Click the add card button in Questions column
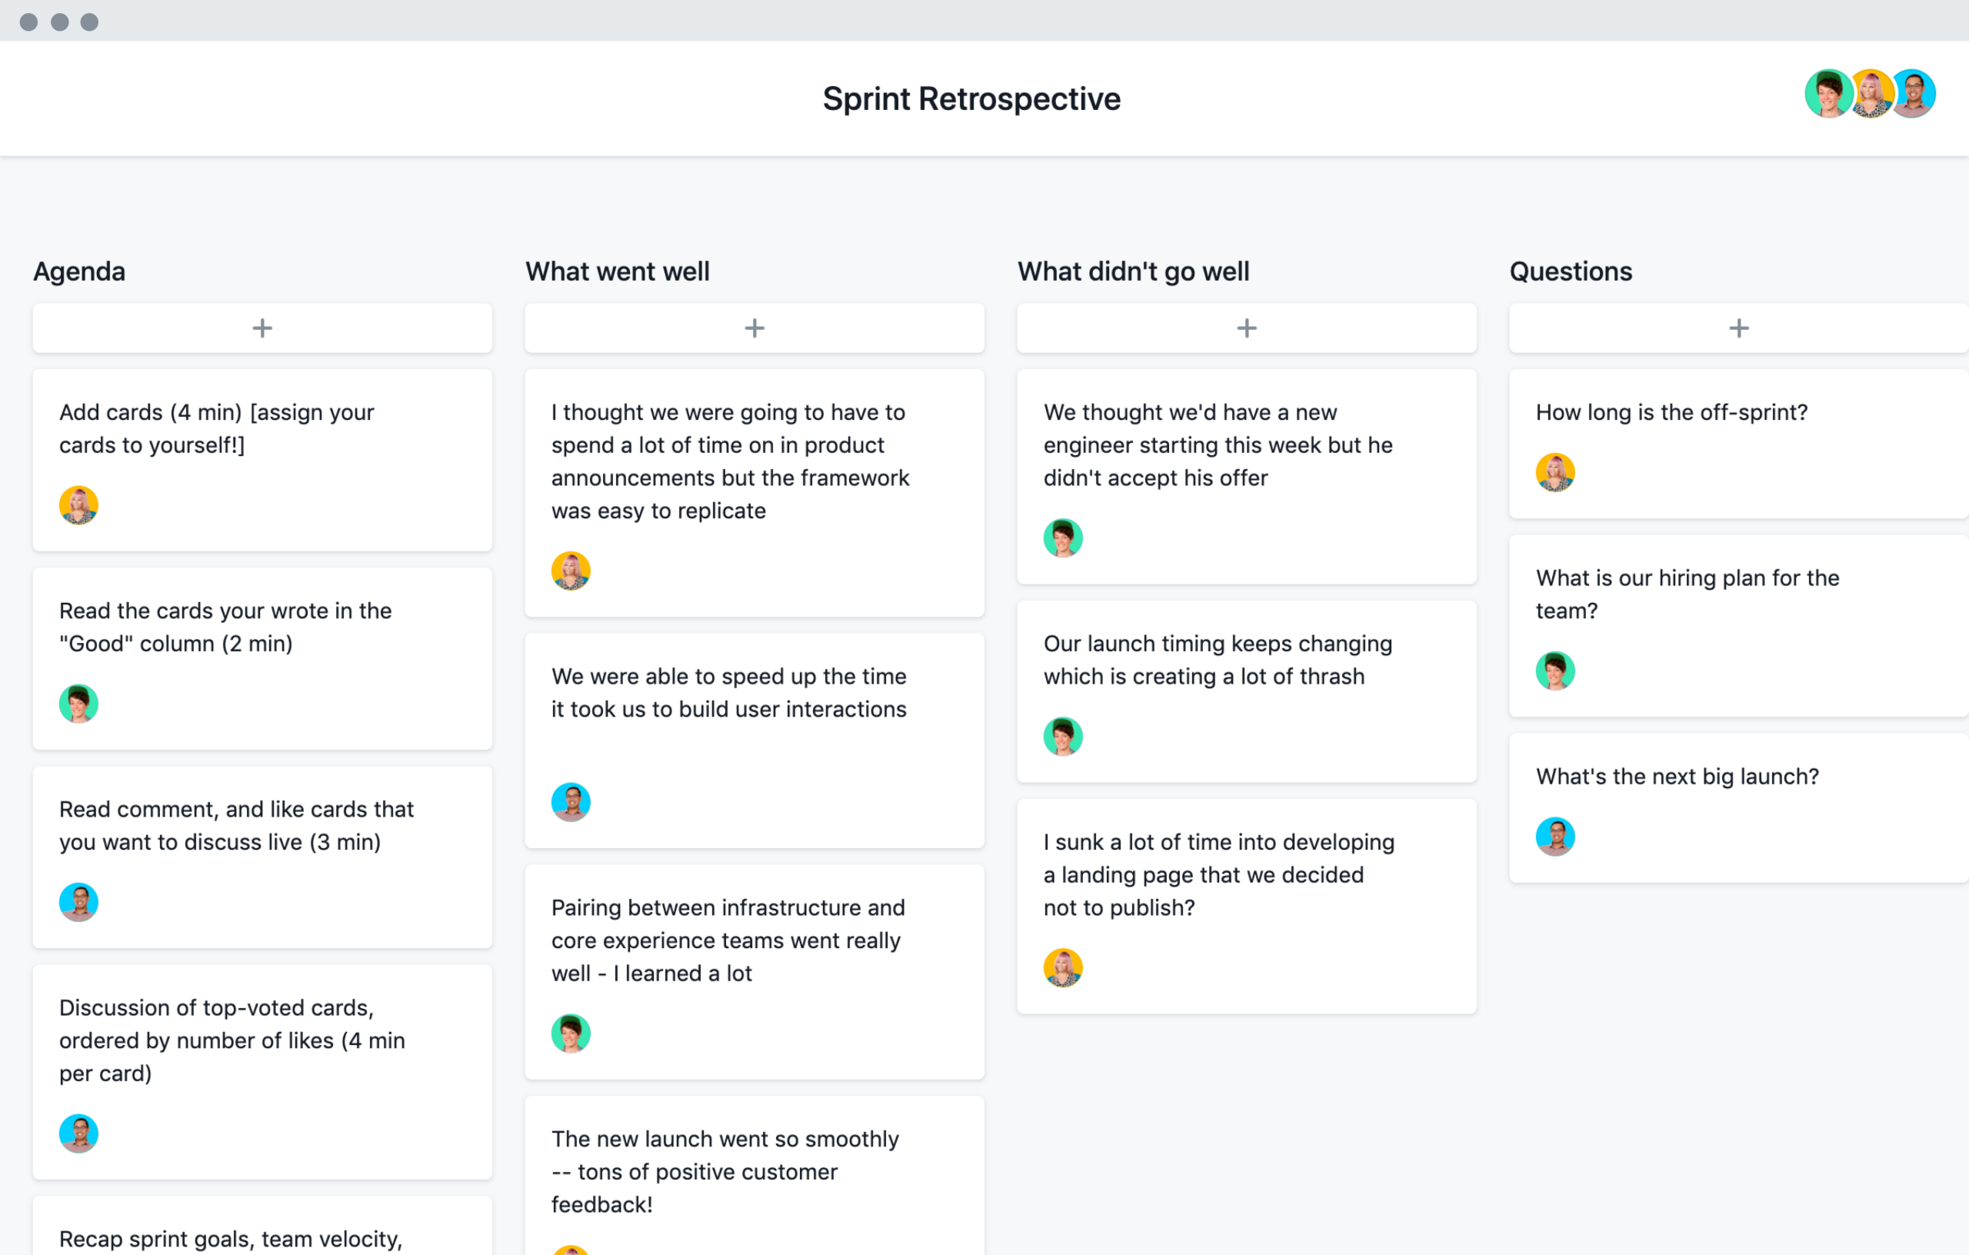Screen dimensions: 1969x1255 pyautogui.click(x=1738, y=327)
